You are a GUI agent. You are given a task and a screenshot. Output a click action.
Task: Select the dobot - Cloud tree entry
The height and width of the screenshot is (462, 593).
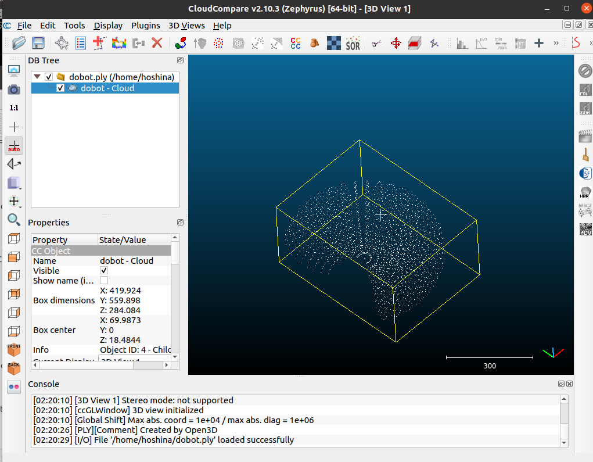(x=107, y=88)
